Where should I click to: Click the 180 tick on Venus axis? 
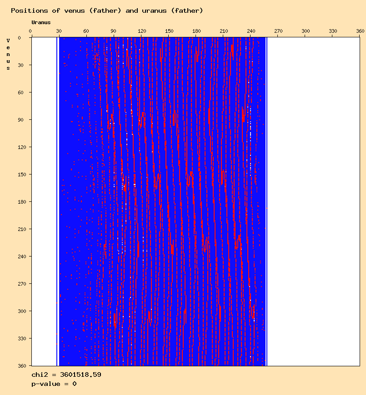[22, 202]
